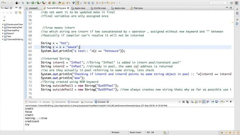Minimize the Console panel
Viewport: 240px width, 135px height.
pos(227,102)
